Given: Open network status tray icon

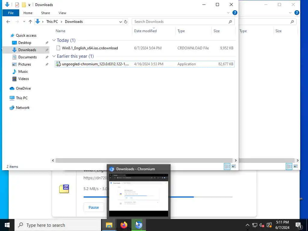Looking at the screenshot, I should tap(254, 225).
